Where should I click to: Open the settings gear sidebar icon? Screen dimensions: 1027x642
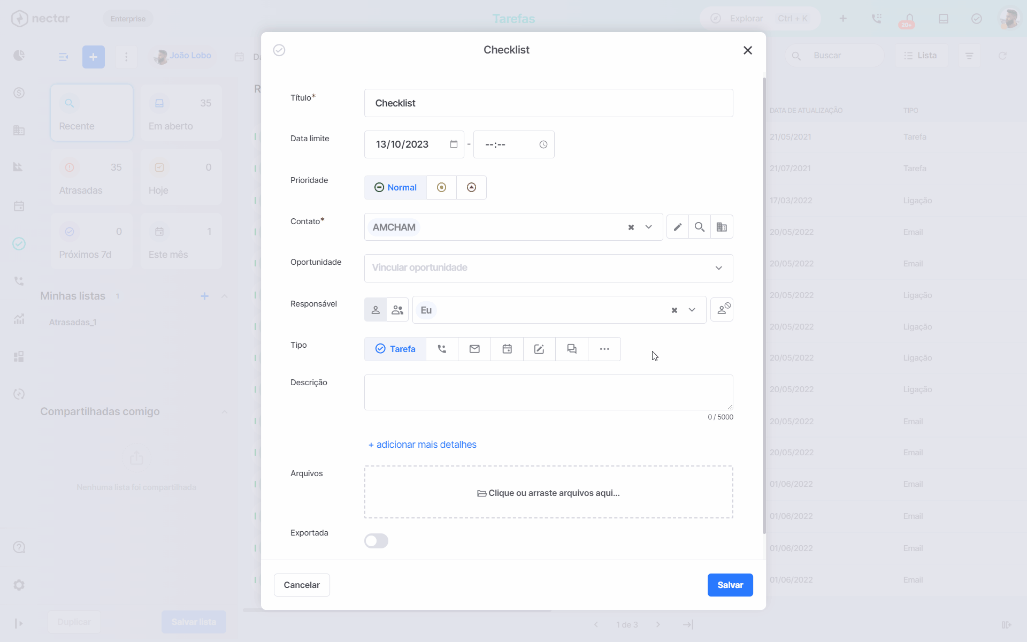pyautogui.click(x=19, y=585)
